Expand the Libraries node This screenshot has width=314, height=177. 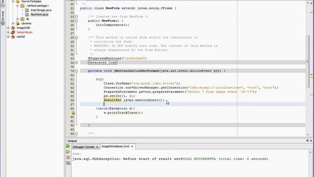tap(13, 24)
